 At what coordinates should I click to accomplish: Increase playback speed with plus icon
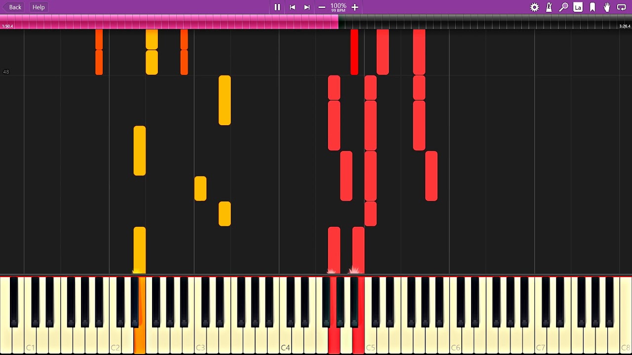click(355, 7)
